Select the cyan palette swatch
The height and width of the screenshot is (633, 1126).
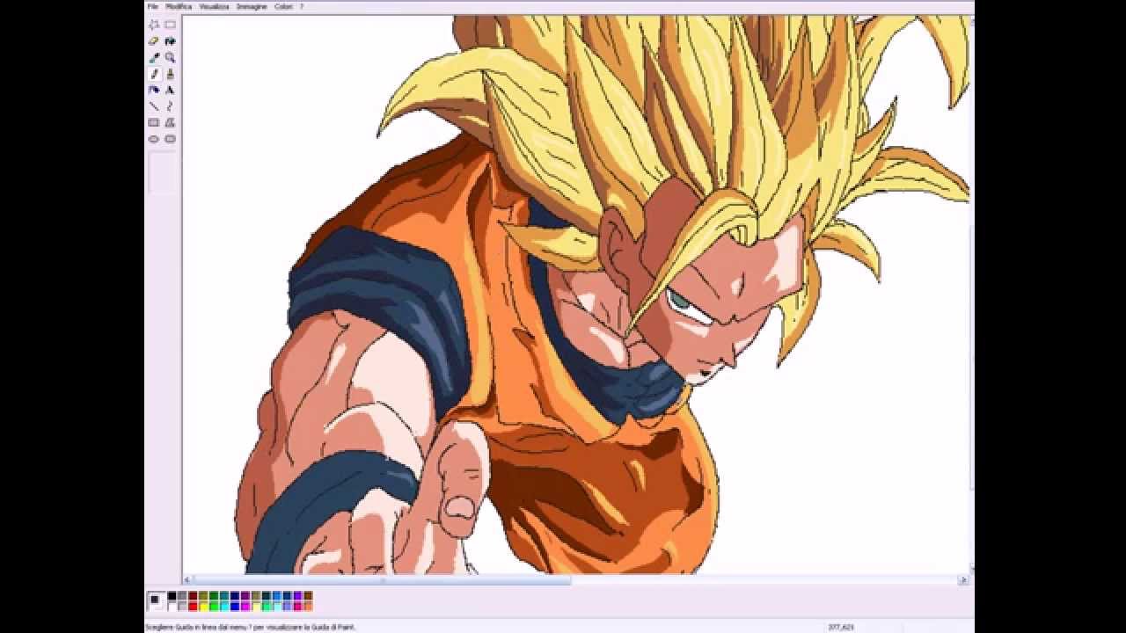[x=224, y=607]
